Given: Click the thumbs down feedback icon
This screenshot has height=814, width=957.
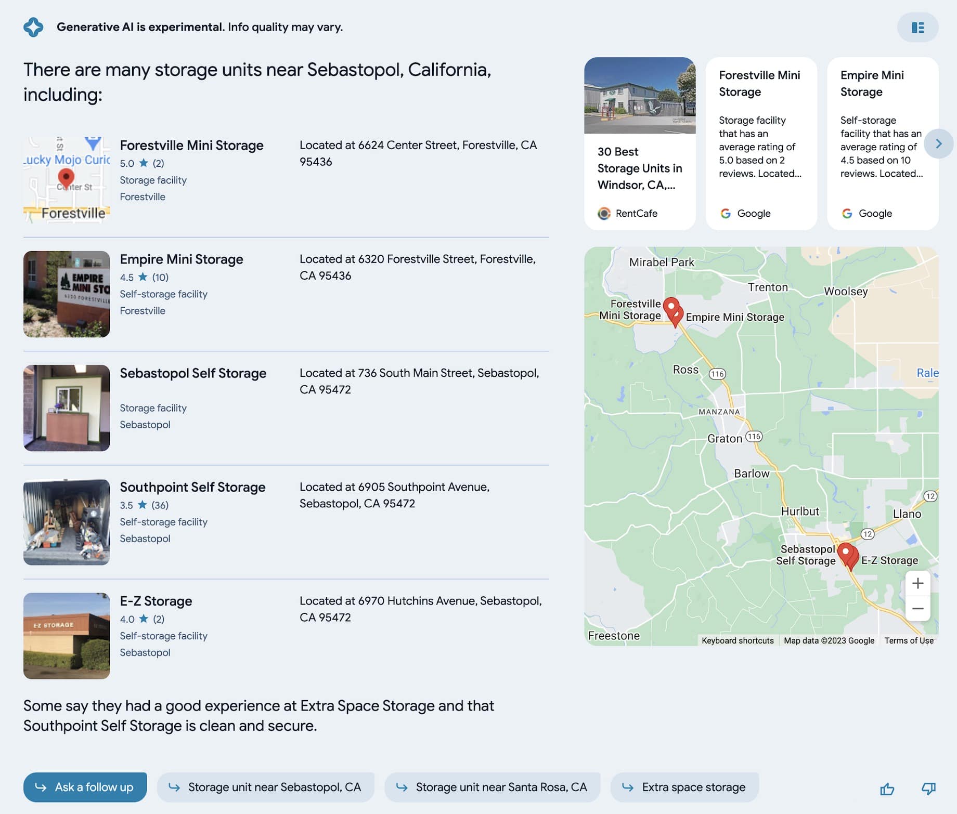Looking at the screenshot, I should [928, 789].
